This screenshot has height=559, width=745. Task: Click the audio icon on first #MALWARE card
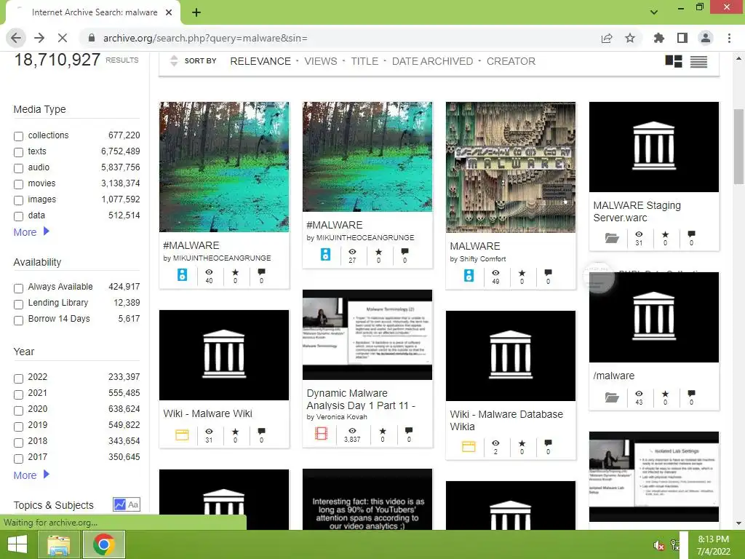(x=182, y=274)
